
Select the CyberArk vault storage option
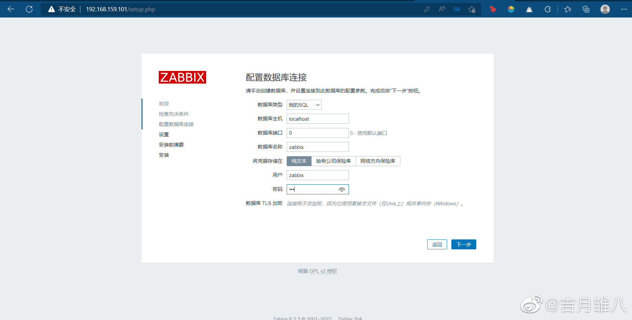[378, 161]
